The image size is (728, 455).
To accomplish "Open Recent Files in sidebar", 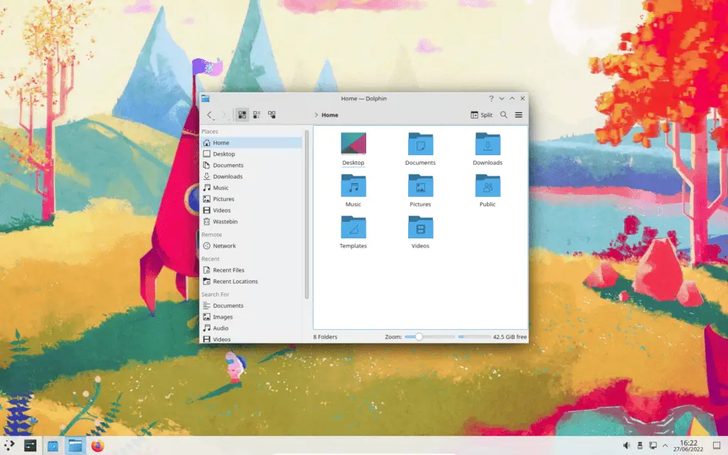I will 251,269.
